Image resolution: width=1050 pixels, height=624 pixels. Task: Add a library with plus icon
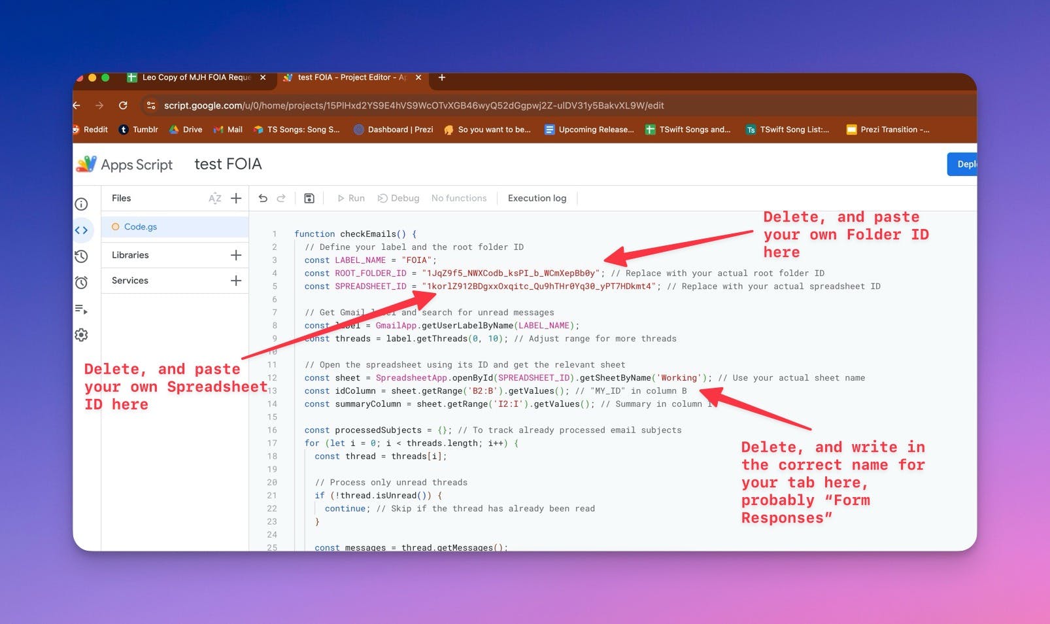[236, 255]
